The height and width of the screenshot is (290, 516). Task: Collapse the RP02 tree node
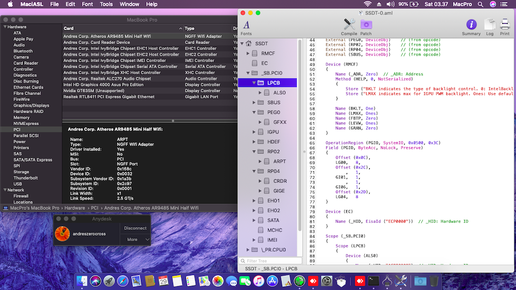[x=254, y=151]
